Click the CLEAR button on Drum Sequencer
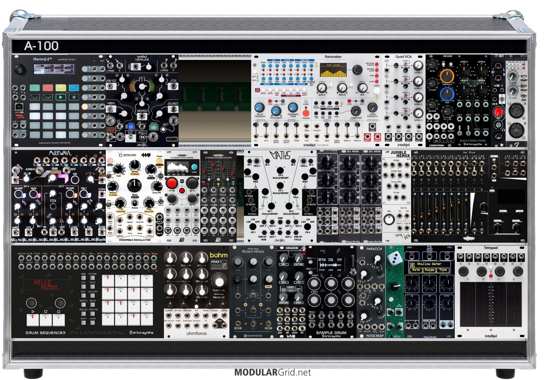This screenshot has height=380, width=546. (x=92, y=322)
